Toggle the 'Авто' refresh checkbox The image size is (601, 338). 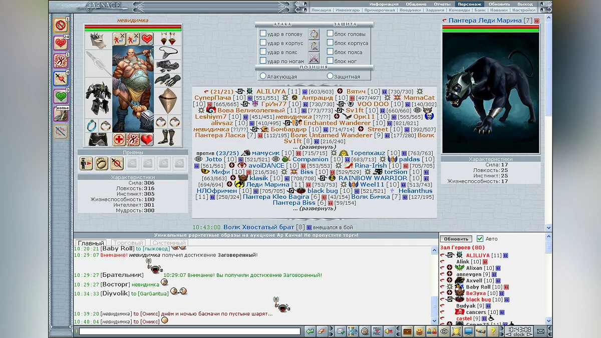pos(480,239)
